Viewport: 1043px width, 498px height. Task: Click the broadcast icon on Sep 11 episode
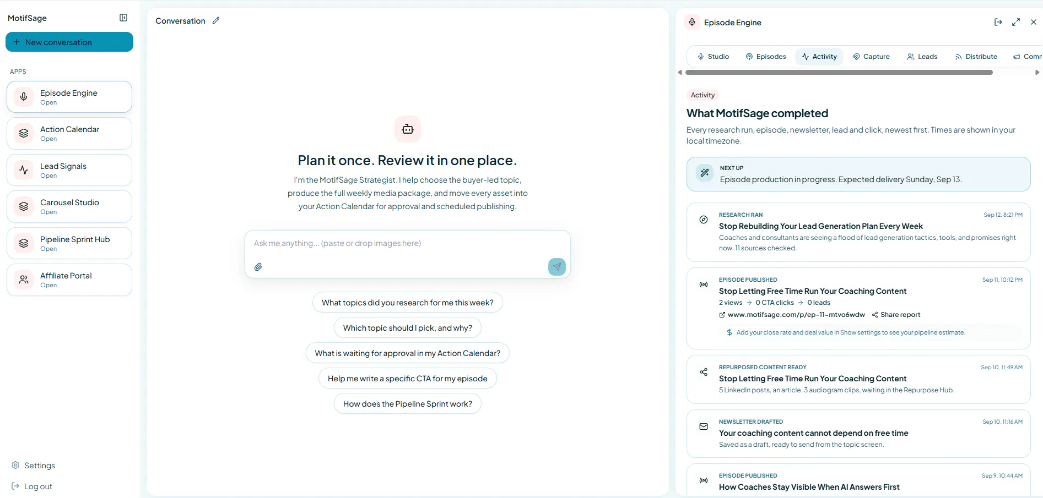coord(704,284)
